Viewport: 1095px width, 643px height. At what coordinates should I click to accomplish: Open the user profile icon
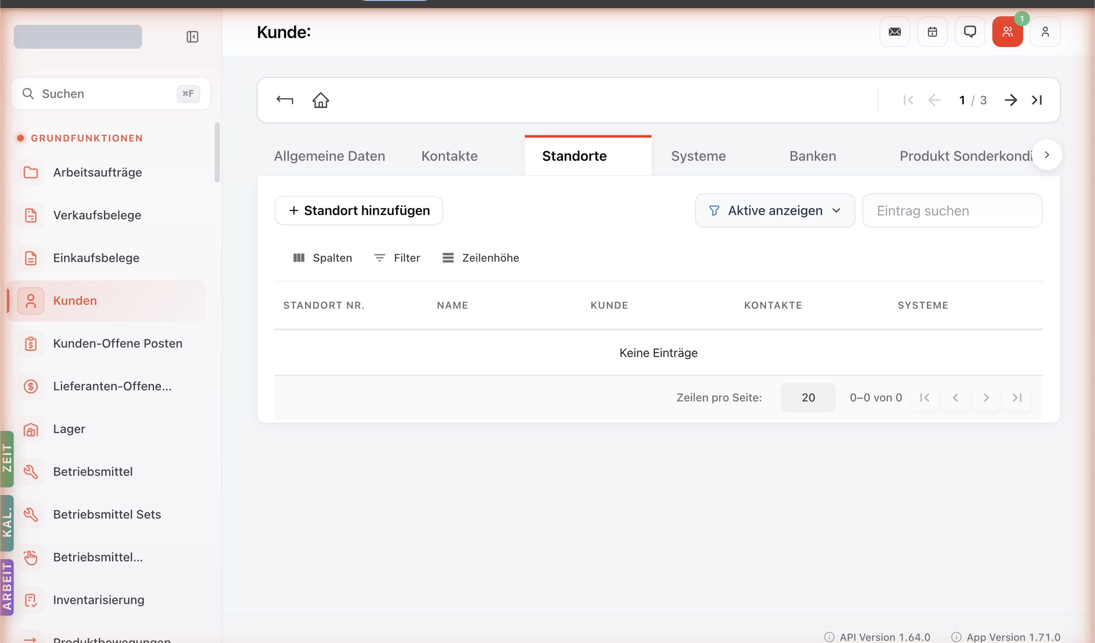1045,32
